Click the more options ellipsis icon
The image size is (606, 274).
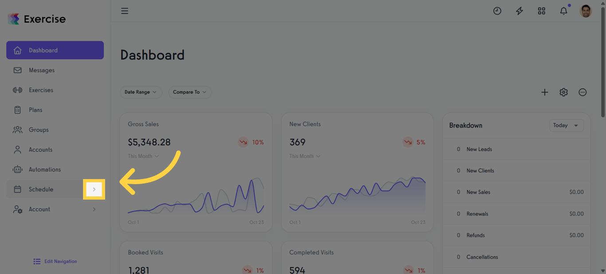[582, 92]
